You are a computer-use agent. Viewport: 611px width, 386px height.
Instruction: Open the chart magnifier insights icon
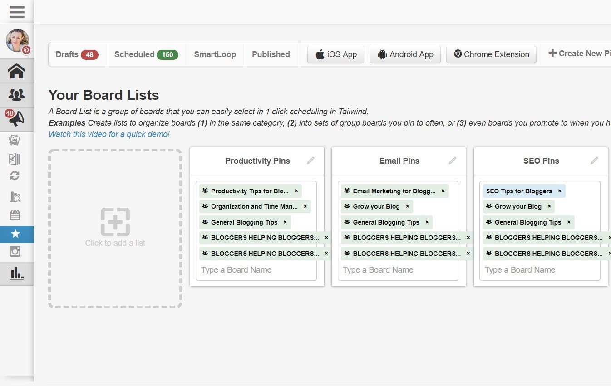point(15,197)
